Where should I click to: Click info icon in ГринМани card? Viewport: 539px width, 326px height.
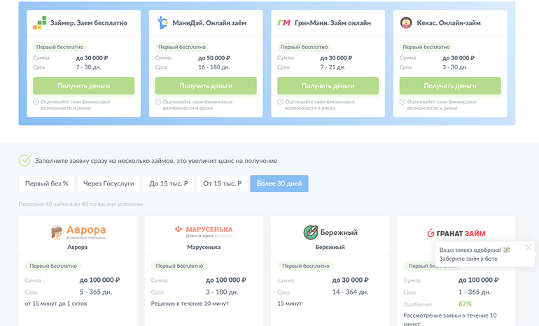tap(280, 101)
